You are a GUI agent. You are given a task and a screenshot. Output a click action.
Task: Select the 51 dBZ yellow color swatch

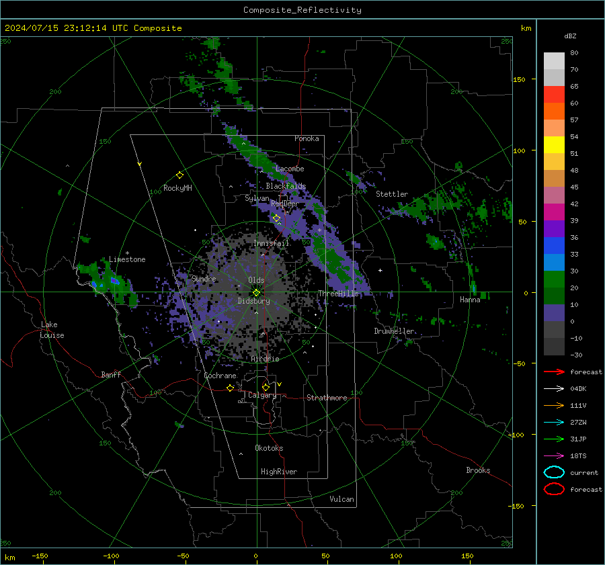click(554, 145)
